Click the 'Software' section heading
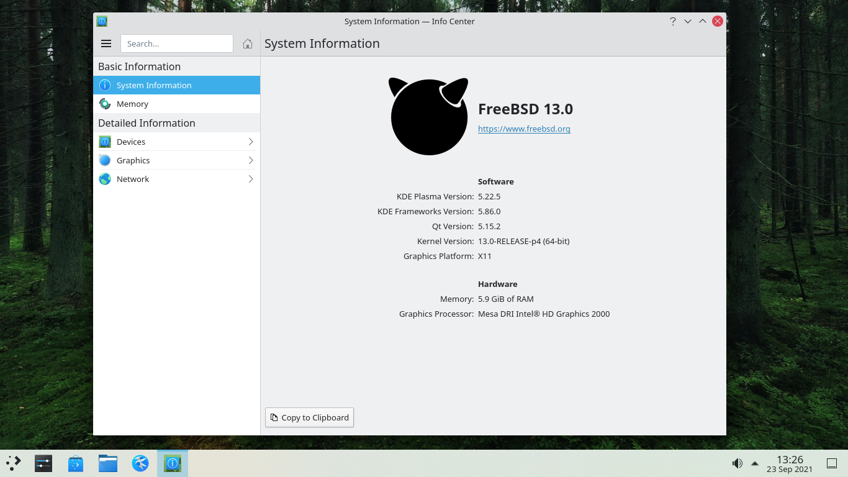This screenshot has height=477, width=848. 496,181
